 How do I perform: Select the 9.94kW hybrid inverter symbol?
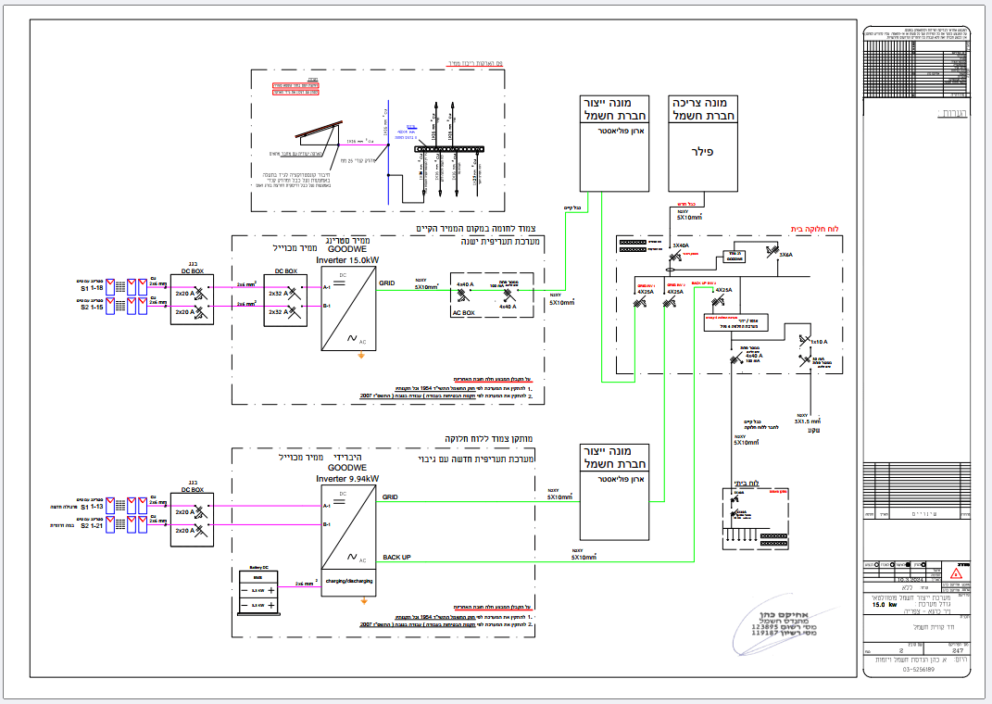tap(349, 528)
